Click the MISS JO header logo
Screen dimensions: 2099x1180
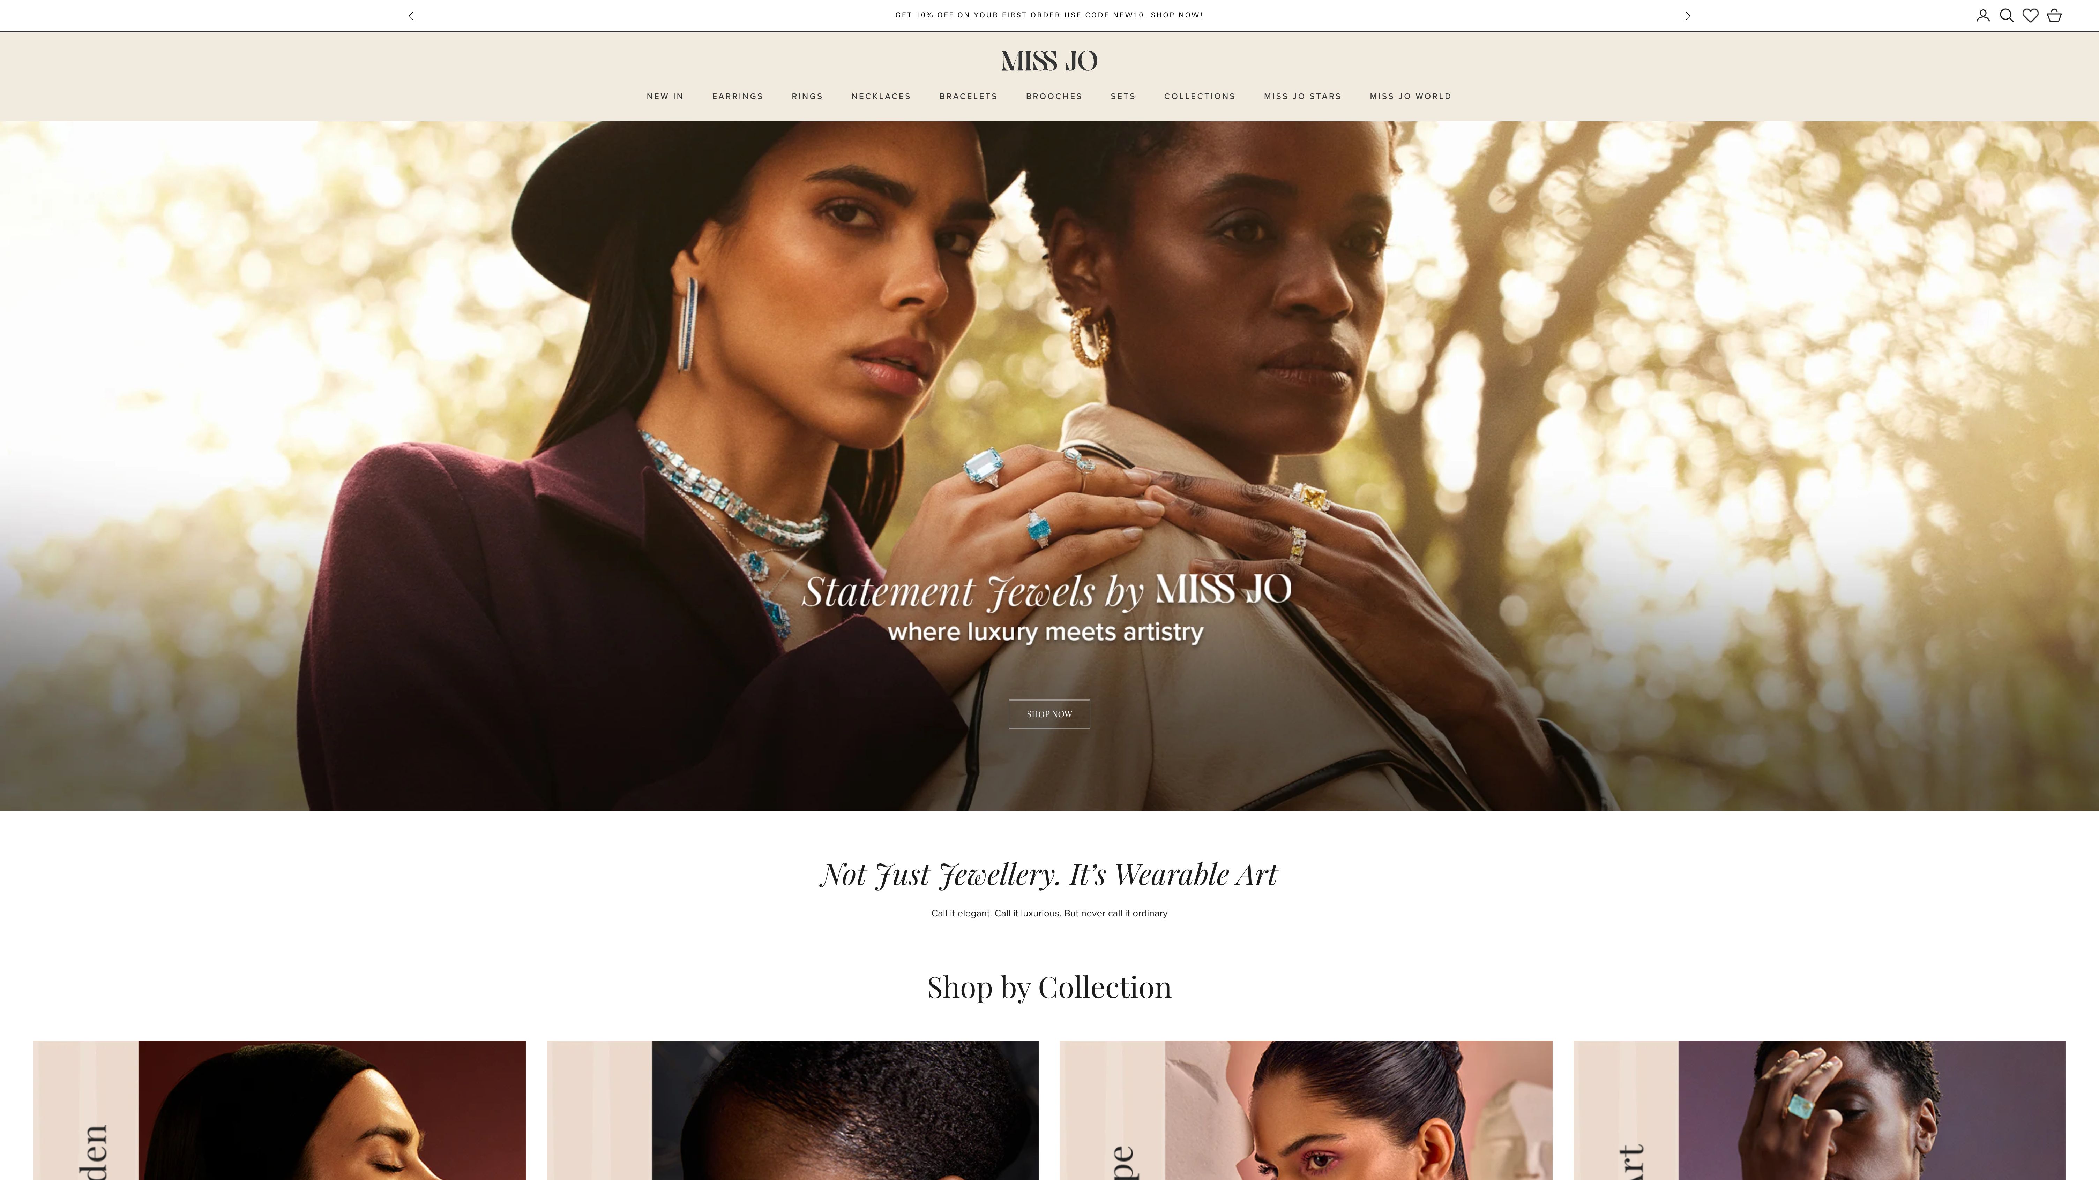(1049, 61)
